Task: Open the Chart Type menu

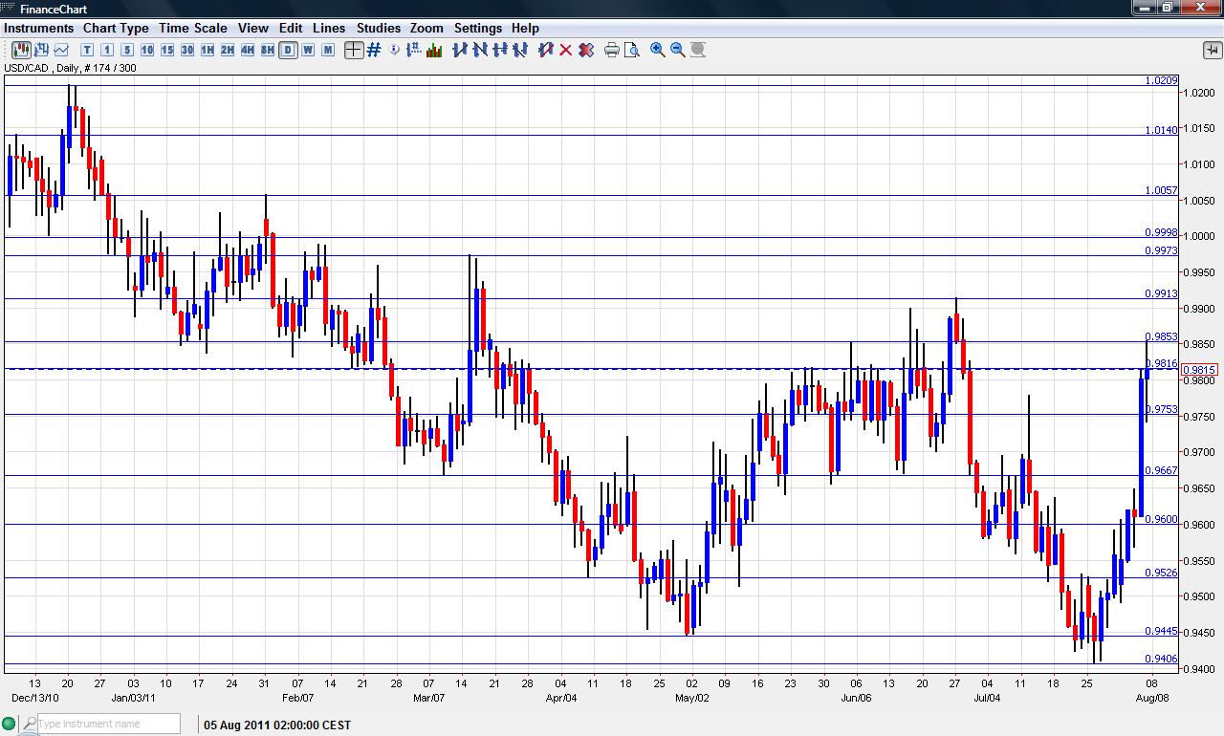Action: click(x=116, y=28)
